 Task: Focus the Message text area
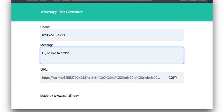[x=112, y=55]
